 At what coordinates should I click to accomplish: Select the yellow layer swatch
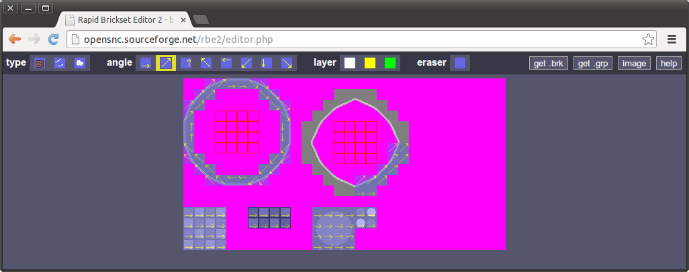click(x=370, y=63)
